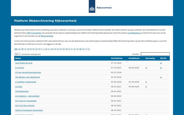This screenshot has height=115, width=184.
Task: Open the A27-A12 Ring Utrecht archive
Action: click(x=25, y=106)
